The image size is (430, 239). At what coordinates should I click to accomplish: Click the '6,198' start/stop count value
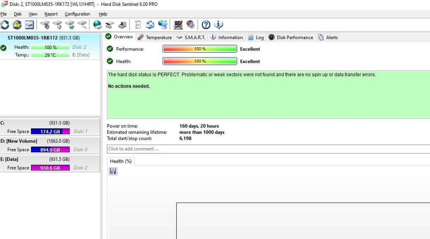185,138
